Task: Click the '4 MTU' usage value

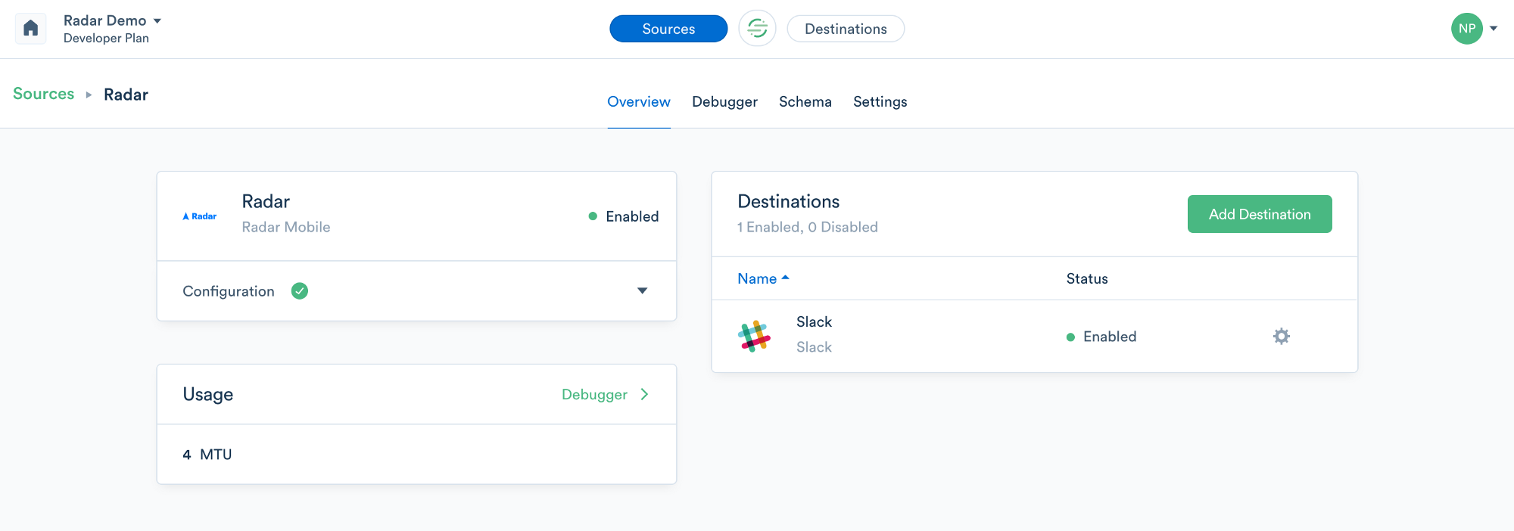Action: pos(207,455)
